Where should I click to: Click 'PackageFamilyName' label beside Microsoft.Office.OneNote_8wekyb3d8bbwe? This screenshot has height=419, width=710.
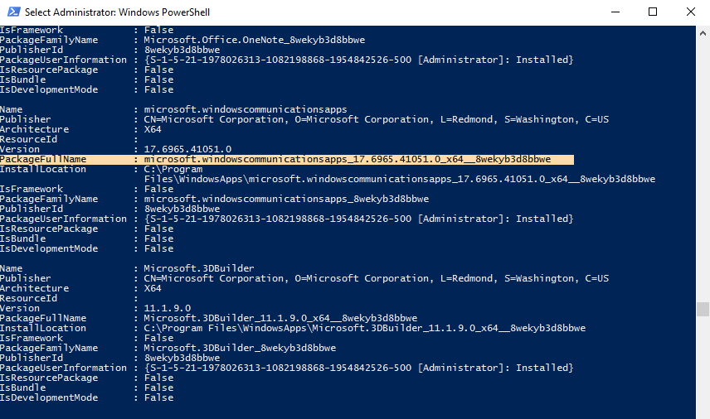pyautogui.click(x=49, y=40)
